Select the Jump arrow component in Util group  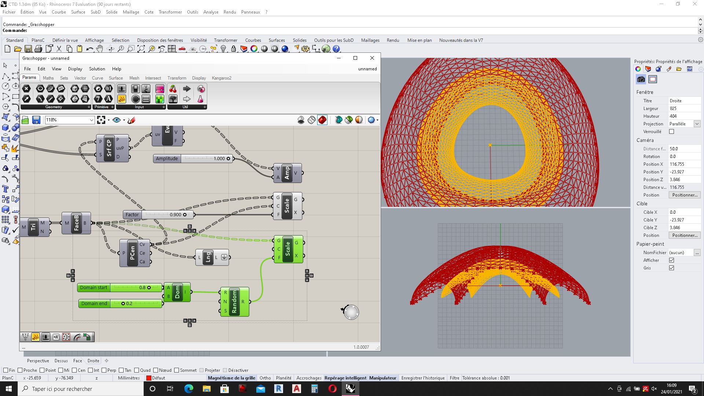click(187, 89)
